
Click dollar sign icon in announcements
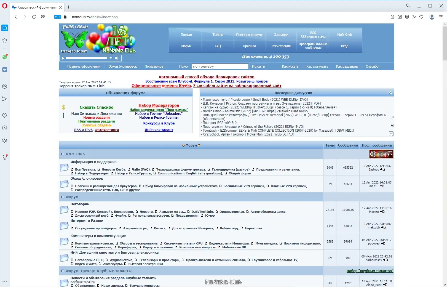pyautogui.click(x=64, y=107)
